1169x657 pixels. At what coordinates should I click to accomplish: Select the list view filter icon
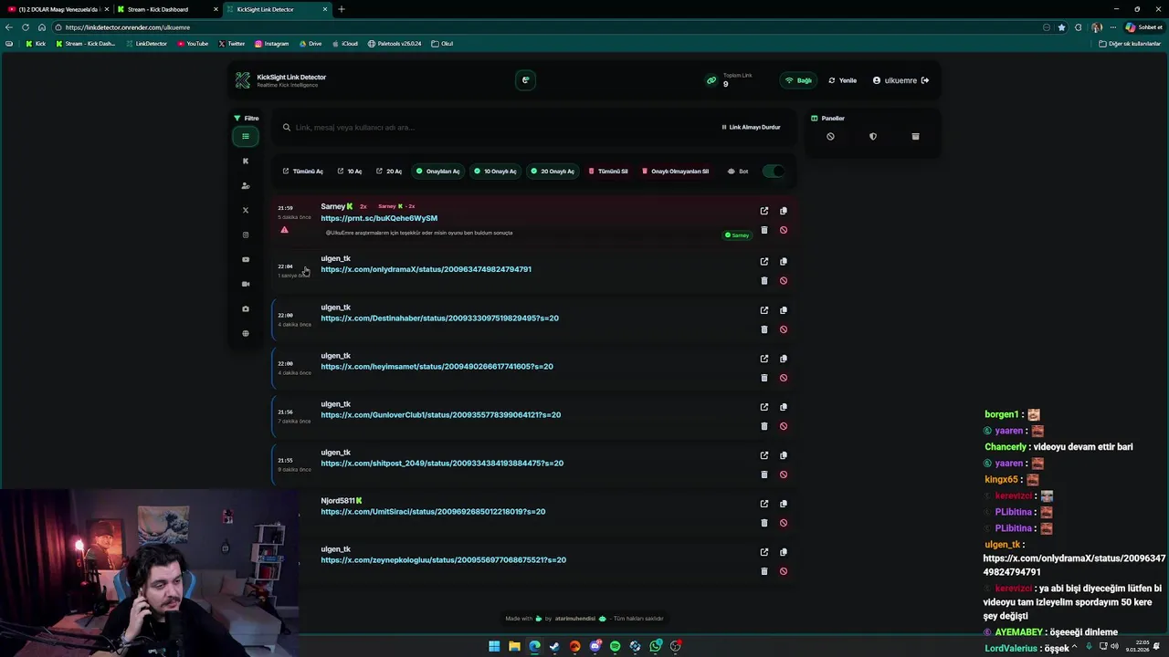coord(245,136)
